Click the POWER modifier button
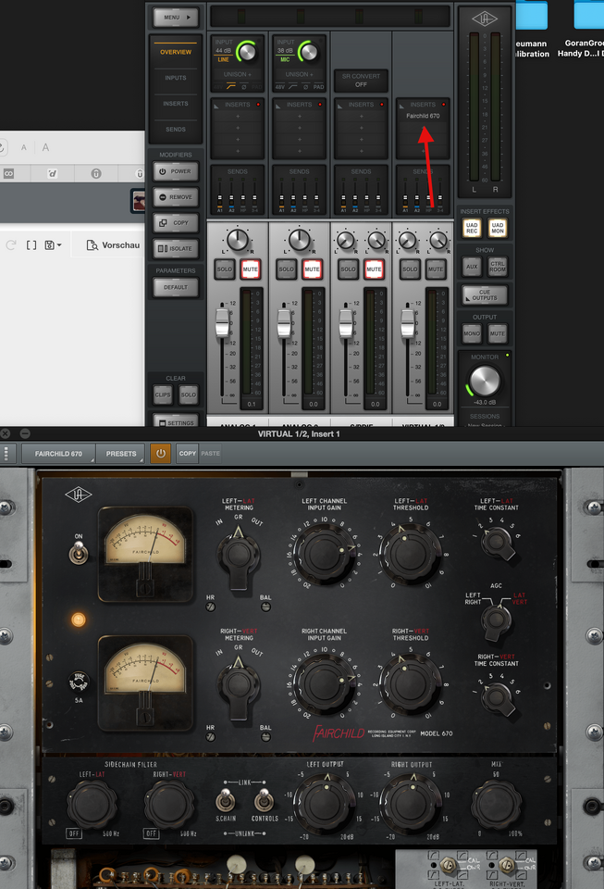This screenshot has height=889, width=604. (x=176, y=171)
